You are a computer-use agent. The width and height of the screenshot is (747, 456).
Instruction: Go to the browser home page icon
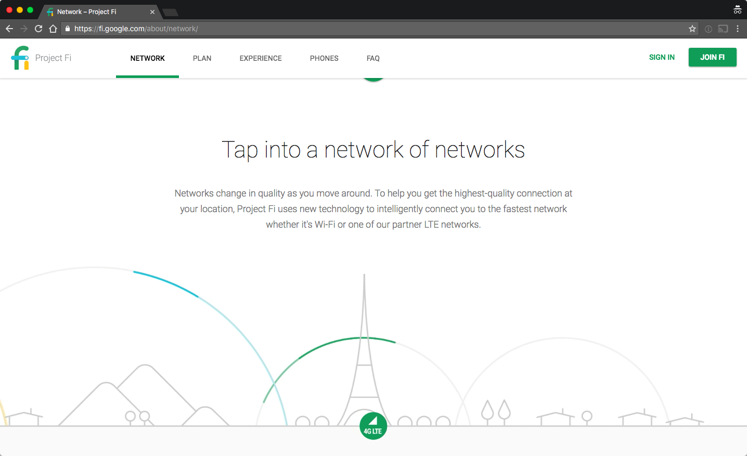tap(53, 29)
